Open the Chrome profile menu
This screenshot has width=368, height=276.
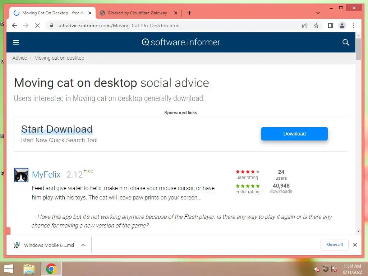[x=342, y=26]
